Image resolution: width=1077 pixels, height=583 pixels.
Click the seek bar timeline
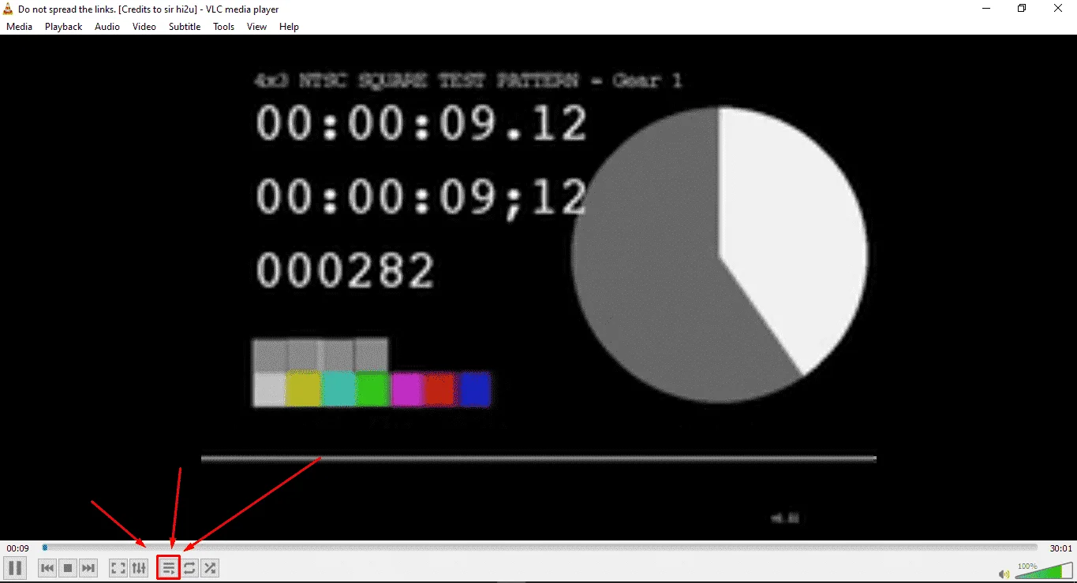[540, 548]
